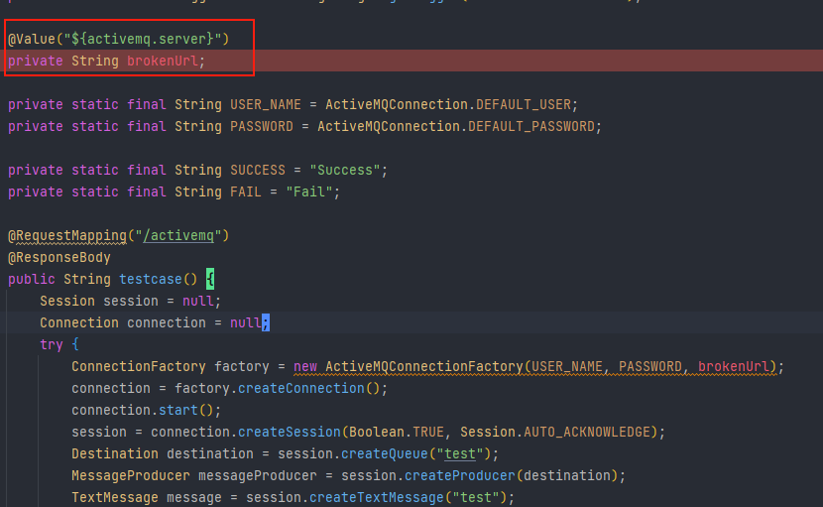823x507 pixels.
Task: Click the @RequestMapping annotation
Action: (x=67, y=236)
